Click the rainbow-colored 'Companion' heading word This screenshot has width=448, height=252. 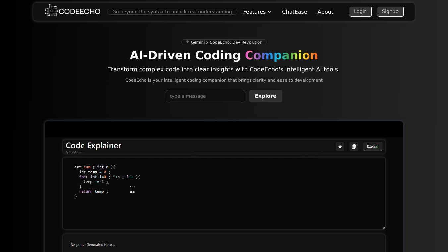[281, 55]
